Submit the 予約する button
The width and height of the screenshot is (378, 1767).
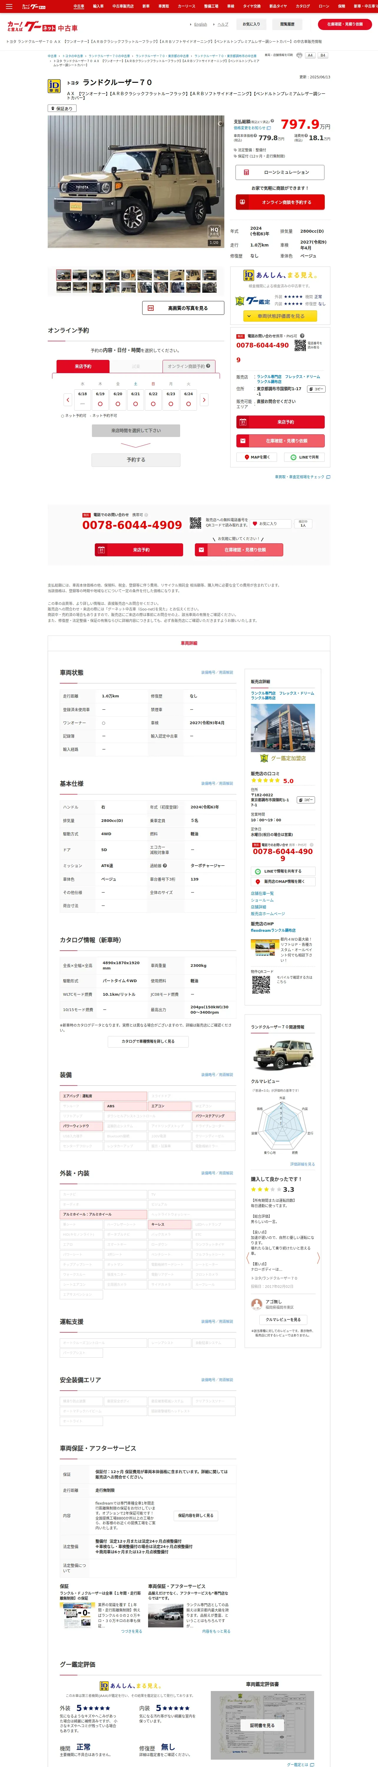tap(136, 460)
